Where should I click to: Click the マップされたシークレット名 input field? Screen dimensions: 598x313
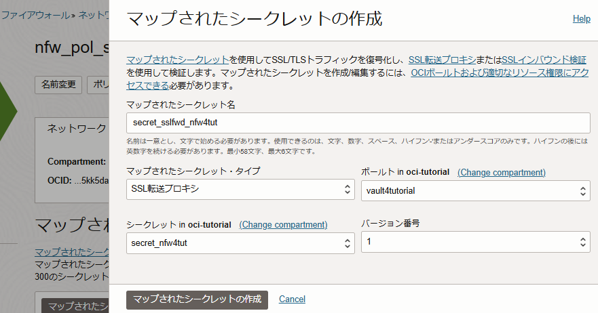[x=358, y=123]
